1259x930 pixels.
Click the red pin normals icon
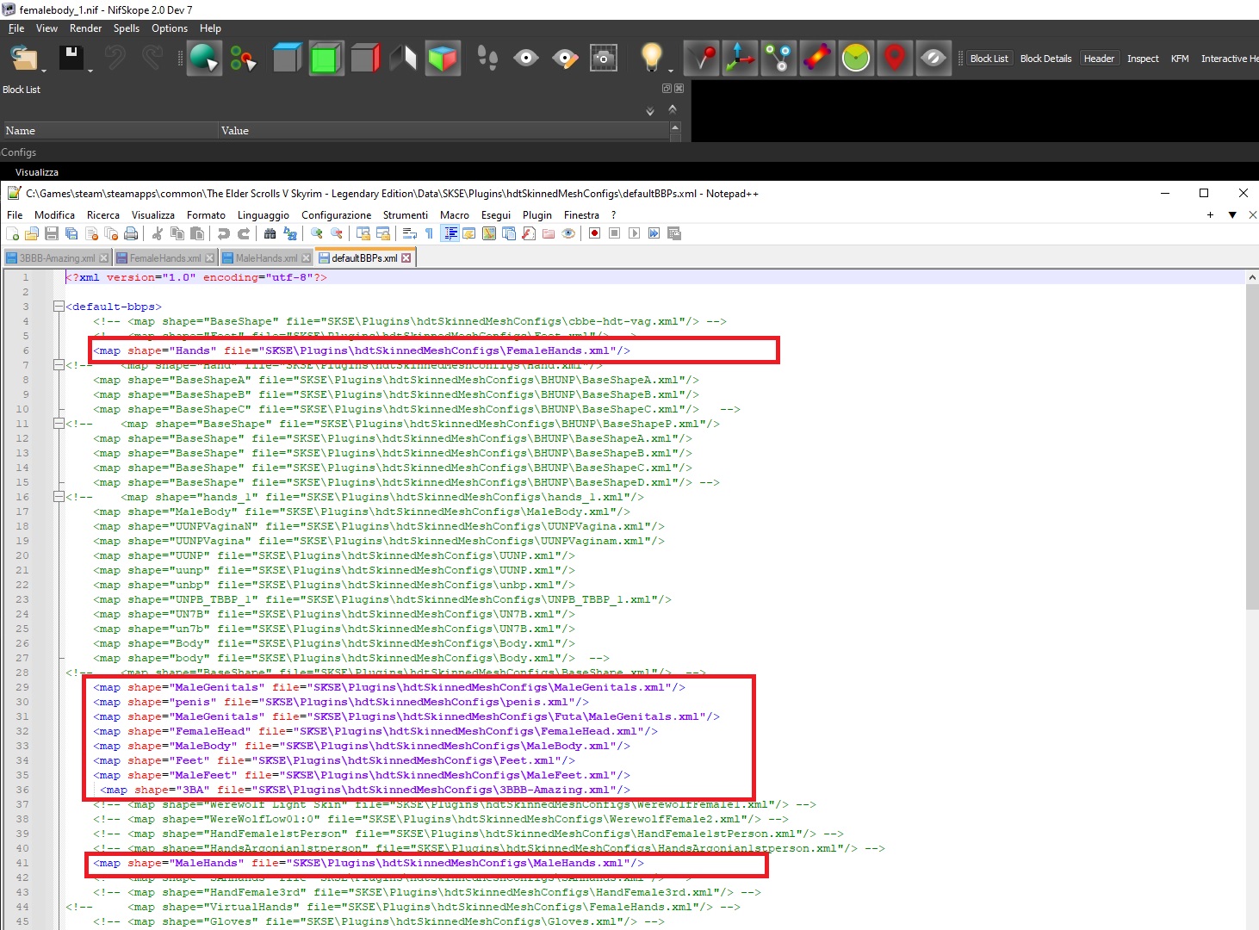[702, 59]
